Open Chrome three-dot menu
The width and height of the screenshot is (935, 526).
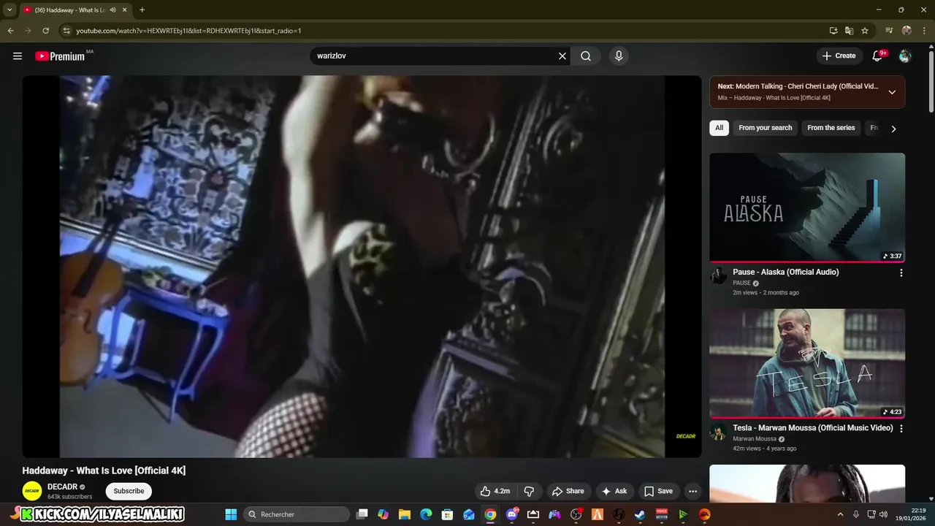(923, 31)
